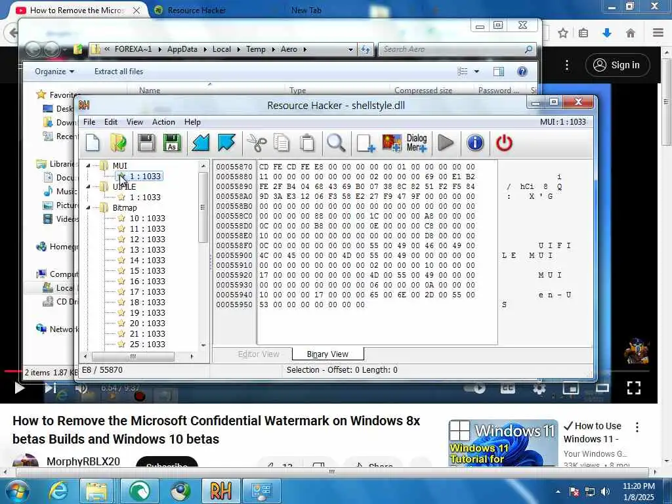The width and height of the screenshot is (672, 504).
Task: Click the YouTube Sign in button
Action: [617, 65]
